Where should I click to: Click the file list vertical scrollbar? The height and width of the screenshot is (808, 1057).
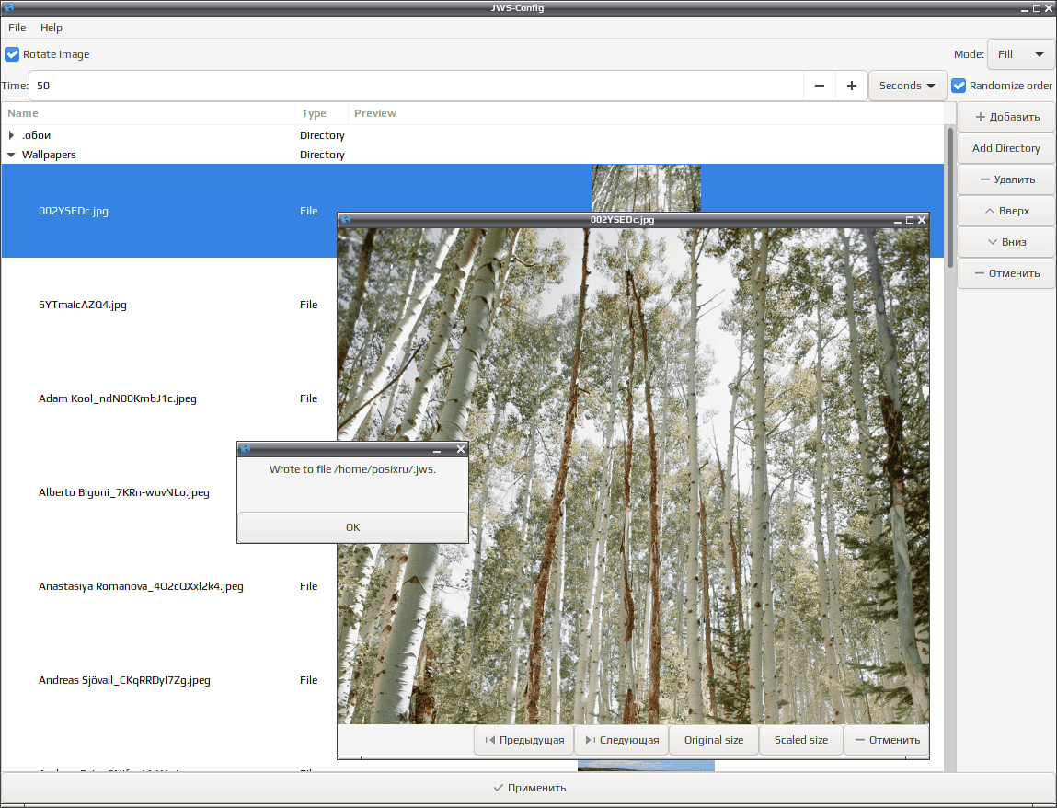point(949,197)
